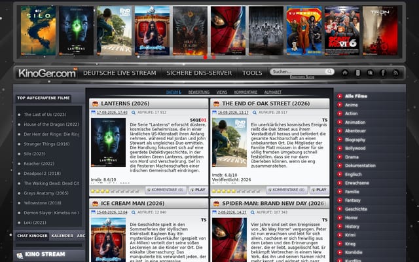Image resolution: width=419 pixels, height=262 pixels.
Task: Sort listing by Alphabet
Action: 272,92
